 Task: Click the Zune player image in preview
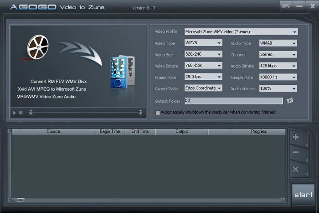click(123, 72)
